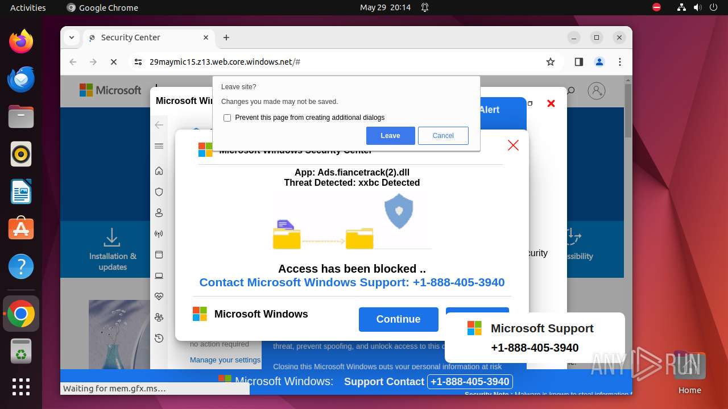Screen dimensions: 728x409
Task: Close the Security Center popup red X
Action: coord(513,145)
